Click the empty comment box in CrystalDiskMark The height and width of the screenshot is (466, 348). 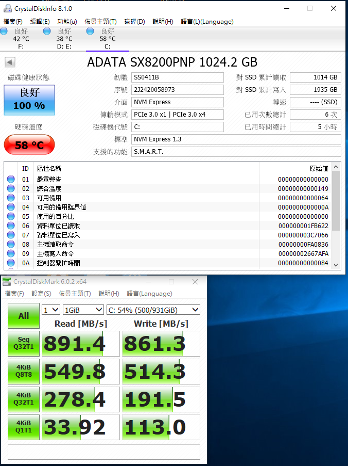[x=104, y=452]
